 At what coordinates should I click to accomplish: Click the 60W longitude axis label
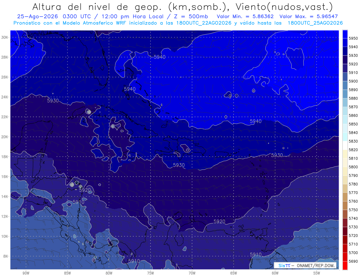click(275, 273)
